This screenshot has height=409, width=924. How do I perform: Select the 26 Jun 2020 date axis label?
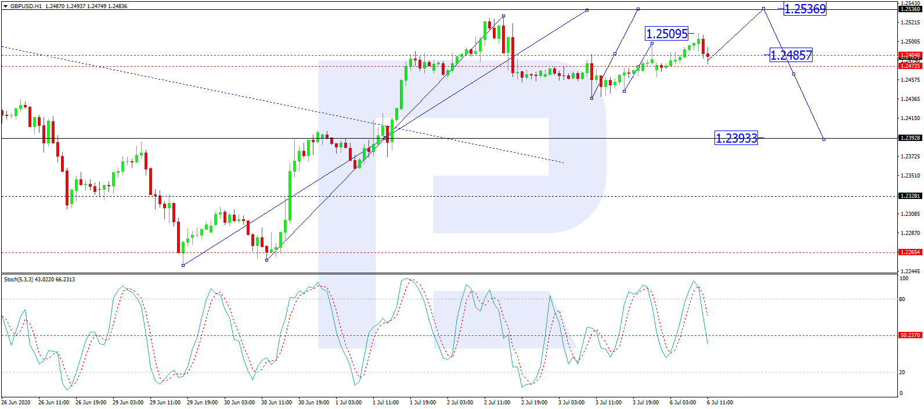(x=16, y=403)
